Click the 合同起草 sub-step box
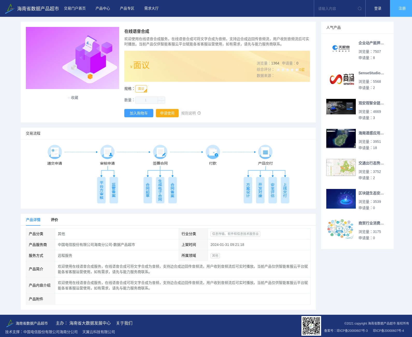The height and width of the screenshot is (337, 412). pos(148,190)
